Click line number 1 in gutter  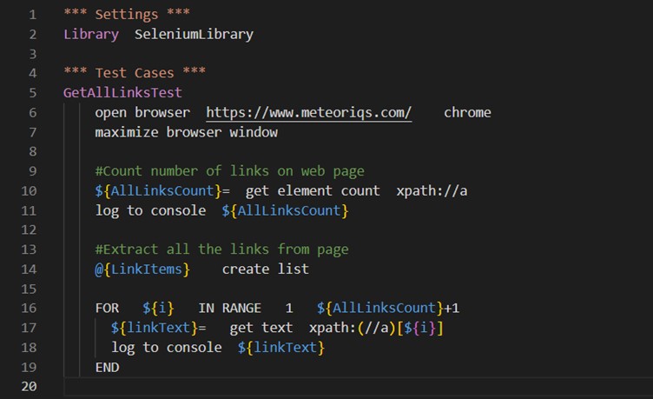coord(32,15)
